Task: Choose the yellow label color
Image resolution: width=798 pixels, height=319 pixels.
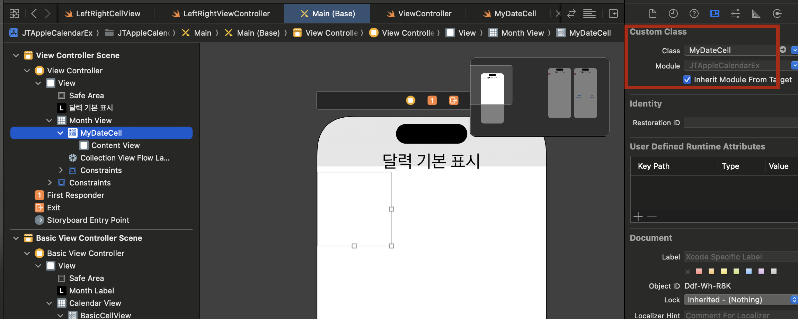Action: point(724,271)
